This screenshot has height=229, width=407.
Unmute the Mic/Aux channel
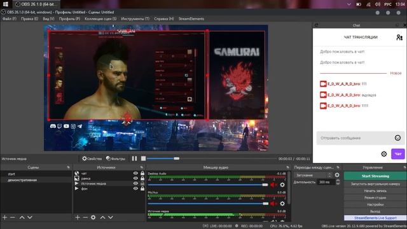(x=273, y=204)
